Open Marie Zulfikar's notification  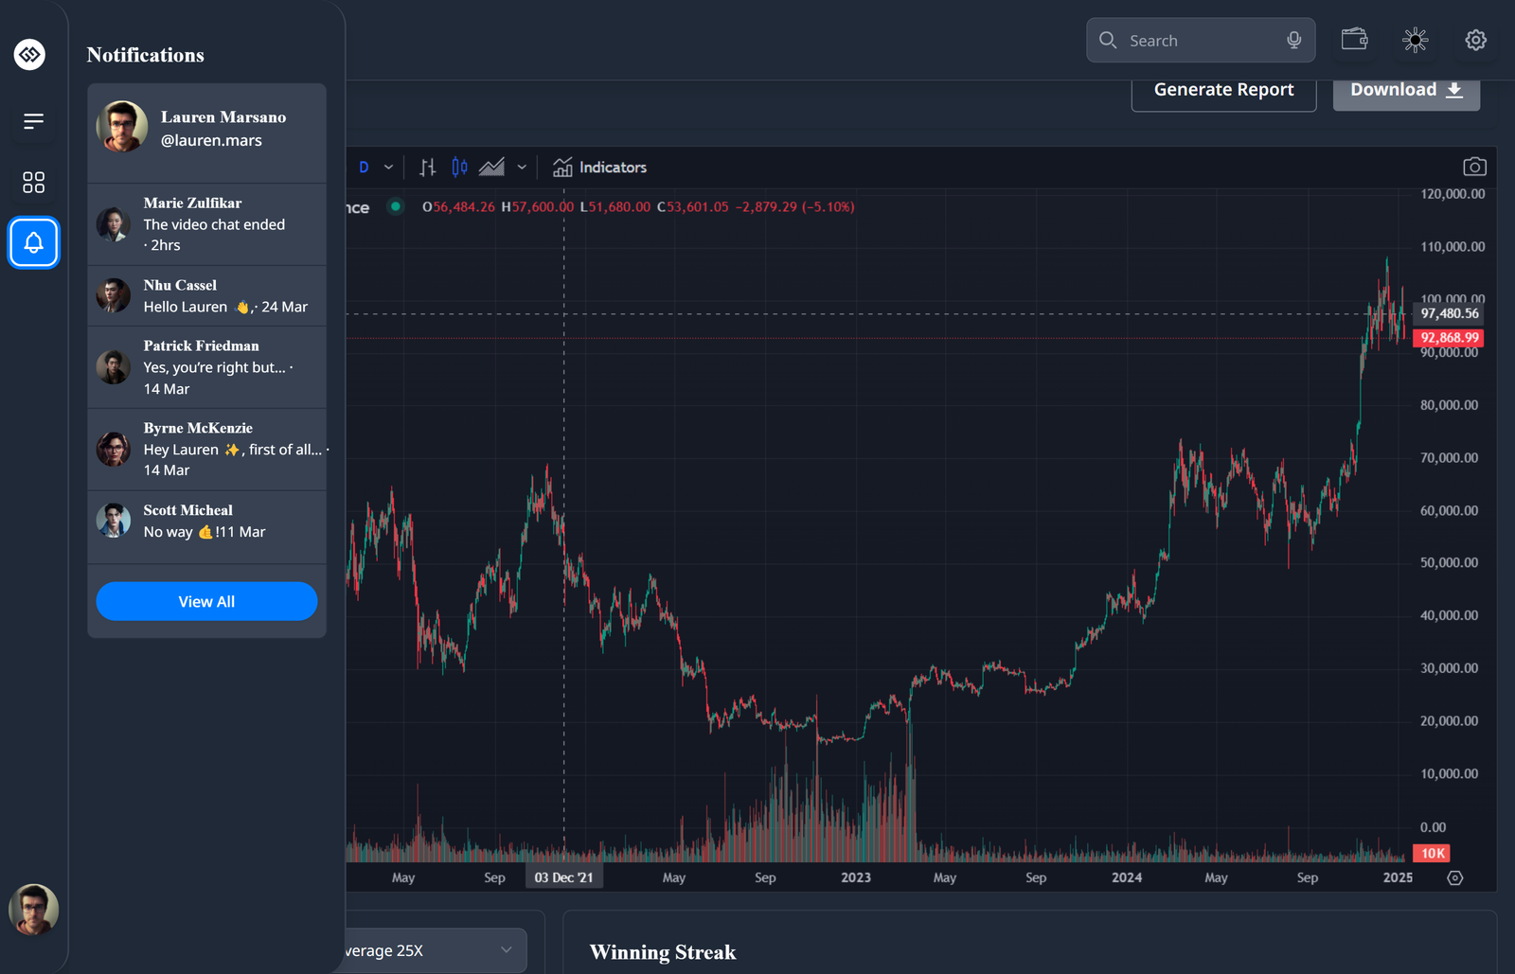coord(206,224)
